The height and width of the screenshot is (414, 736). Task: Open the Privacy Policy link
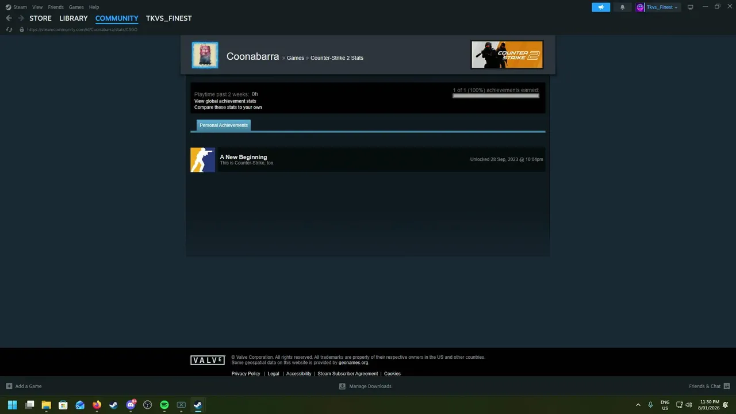(x=246, y=374)
